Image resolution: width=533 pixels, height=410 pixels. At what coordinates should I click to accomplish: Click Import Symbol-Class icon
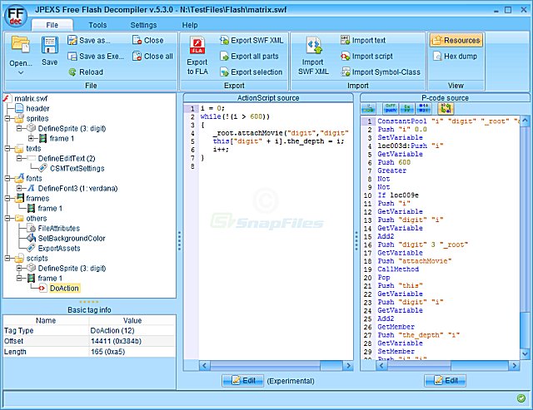[346, 72]
